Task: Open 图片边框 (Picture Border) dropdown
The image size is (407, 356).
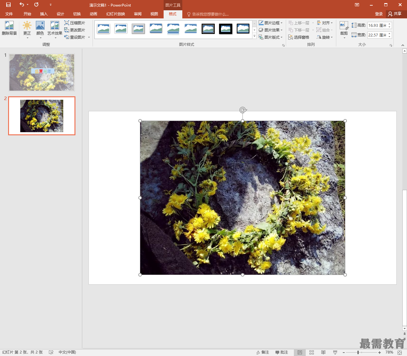Action: point(271,23)
